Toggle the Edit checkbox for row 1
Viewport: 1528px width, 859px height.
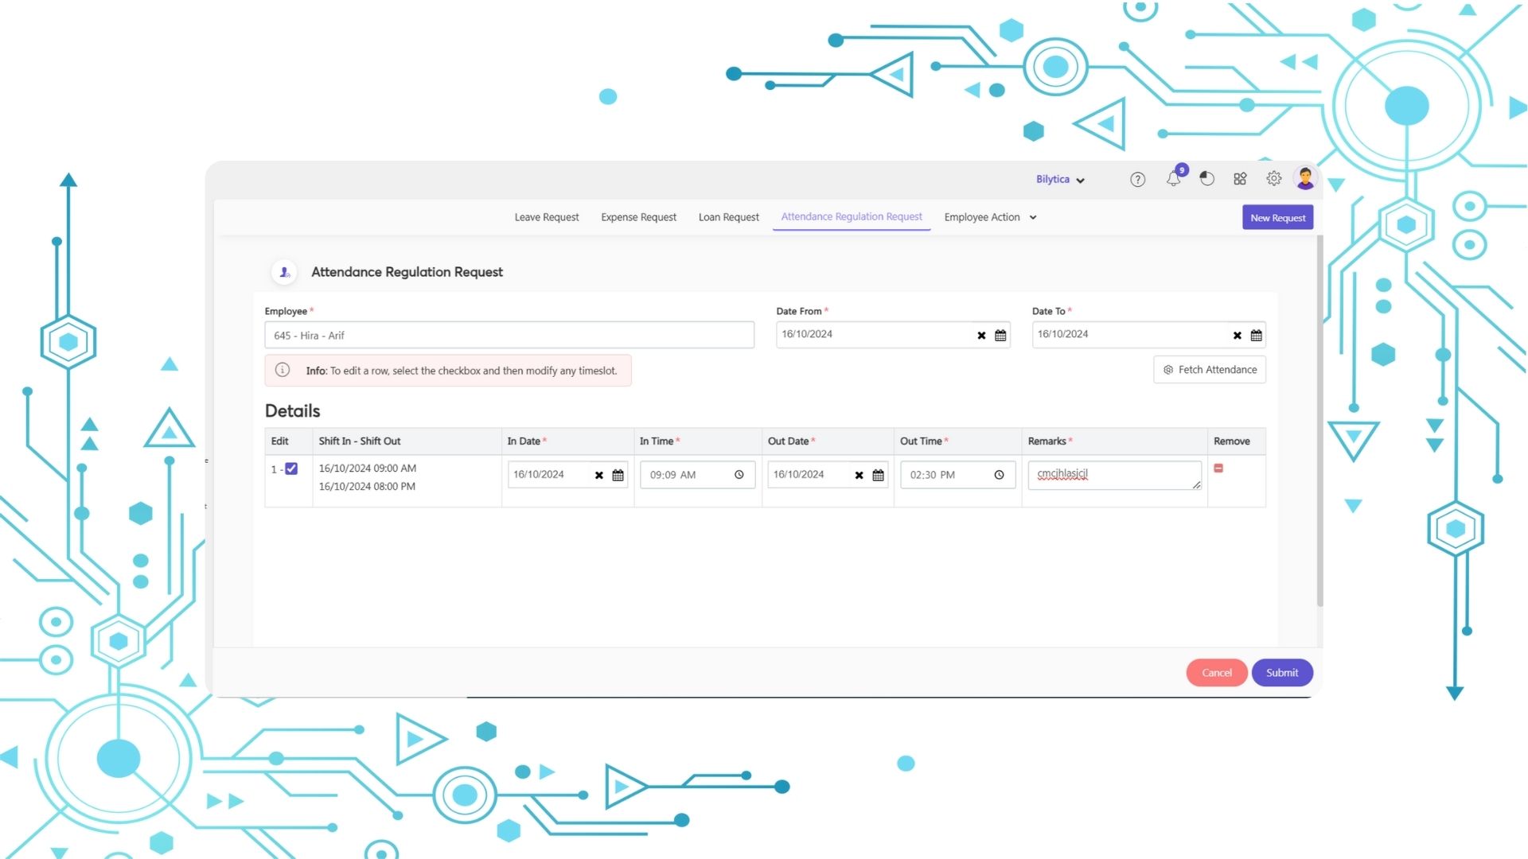(290, 468)
